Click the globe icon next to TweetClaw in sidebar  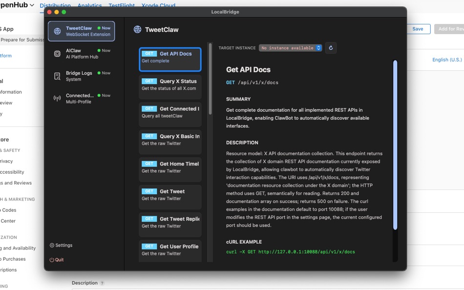(x=58, y=31)
